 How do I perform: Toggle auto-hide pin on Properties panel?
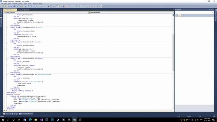click(x=211, y=10)
